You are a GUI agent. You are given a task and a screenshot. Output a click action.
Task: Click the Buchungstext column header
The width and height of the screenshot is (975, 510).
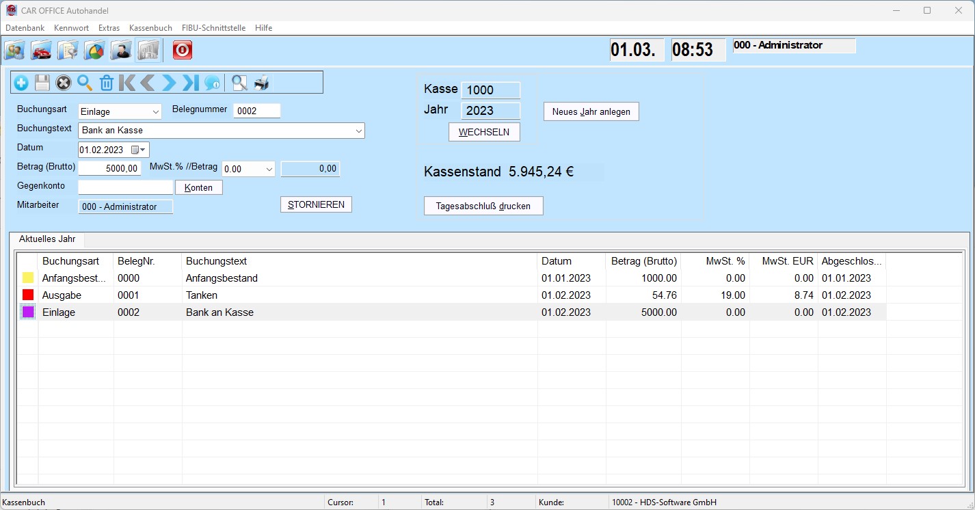(x=360, y=261)
